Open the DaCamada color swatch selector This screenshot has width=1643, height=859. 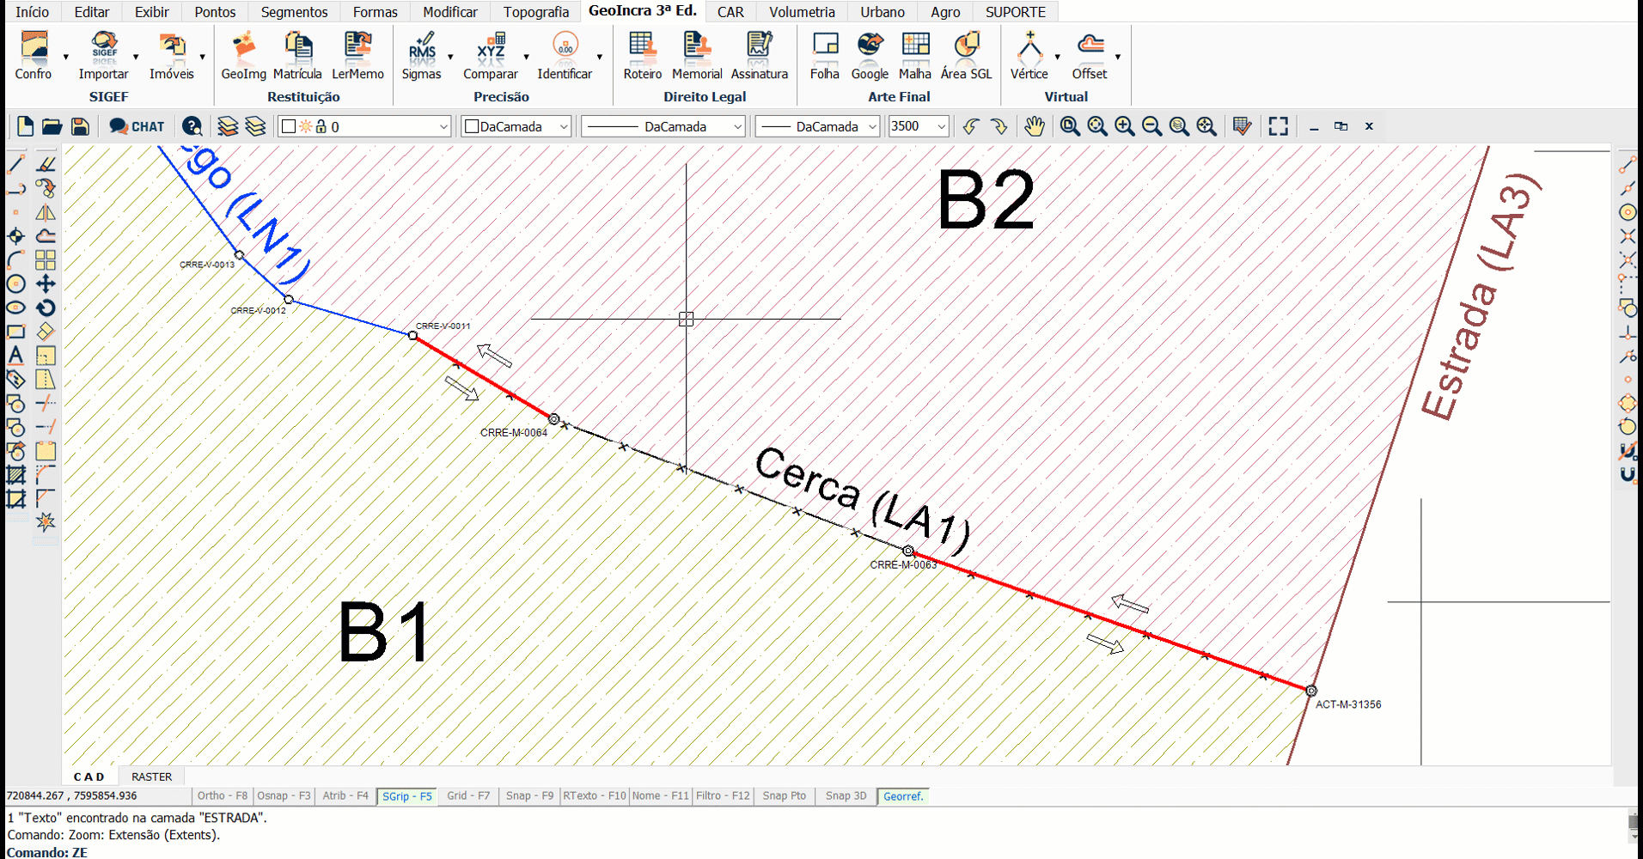pyautogui.click(x=516, y=126)
